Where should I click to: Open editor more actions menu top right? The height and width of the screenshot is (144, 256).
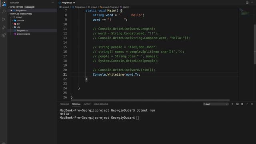pos(252,3)
